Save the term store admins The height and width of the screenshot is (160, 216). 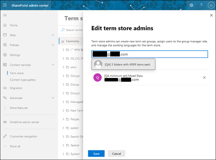tap(96, 153)
